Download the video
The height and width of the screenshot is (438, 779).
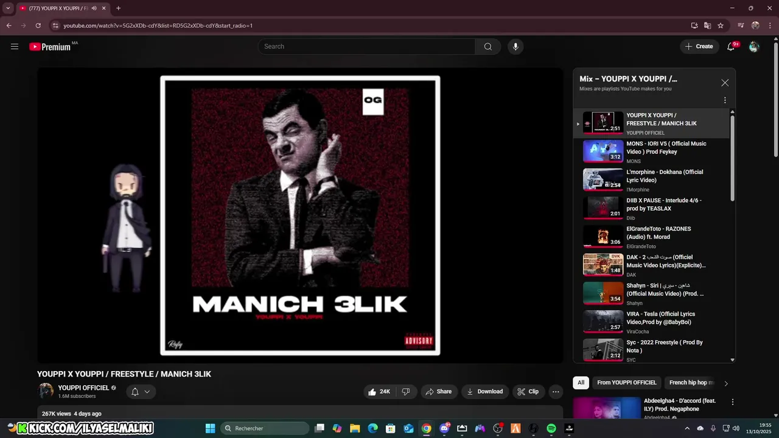coord(484,392)
